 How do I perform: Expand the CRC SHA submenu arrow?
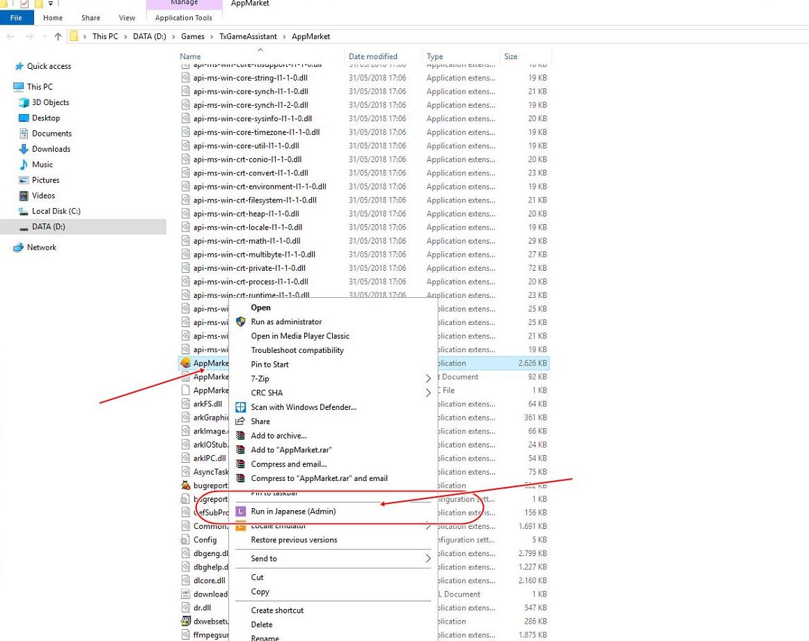tap(427, 393)
